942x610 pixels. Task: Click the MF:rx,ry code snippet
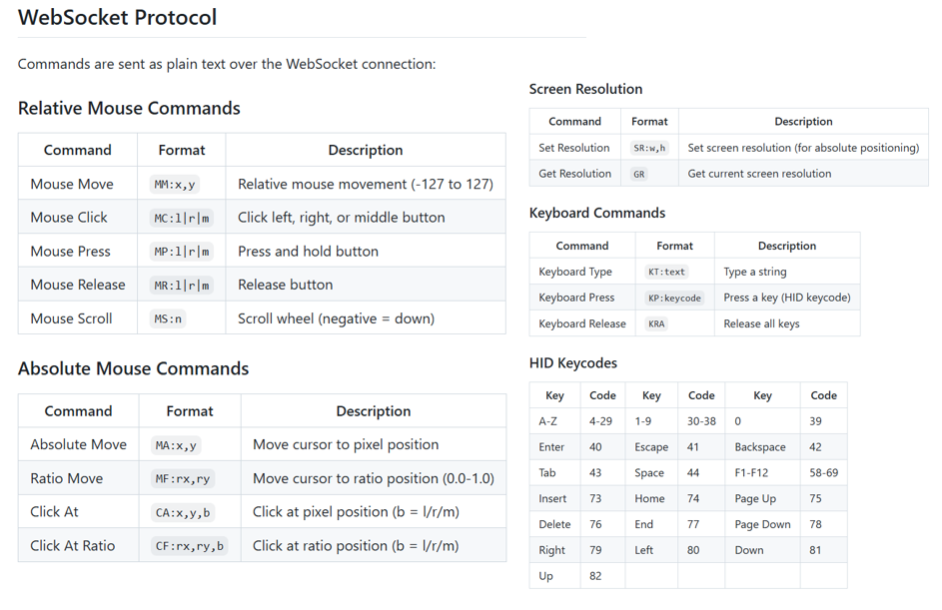point(183,479)
